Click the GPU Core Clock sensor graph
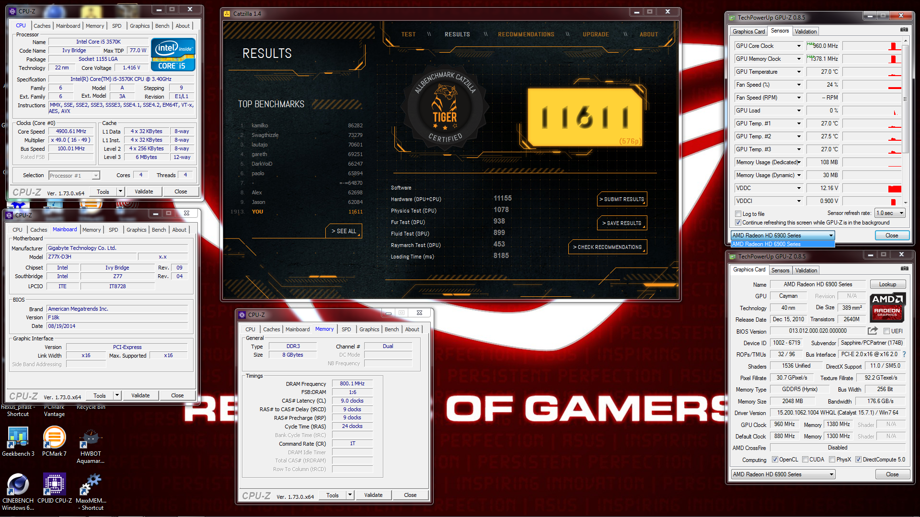This screenshot has height=517, width=920. [872, 46]
